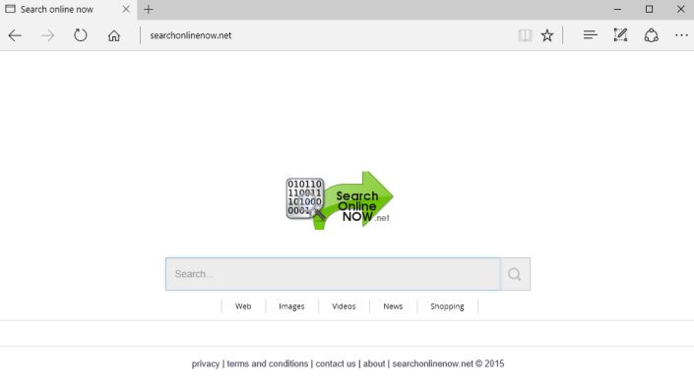This screenshot has width=694, height=384.
Task: Close the browser window
Action: pyautogui.click(x=681, y=9)
